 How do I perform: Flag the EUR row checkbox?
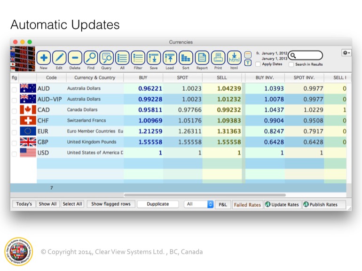14,132
